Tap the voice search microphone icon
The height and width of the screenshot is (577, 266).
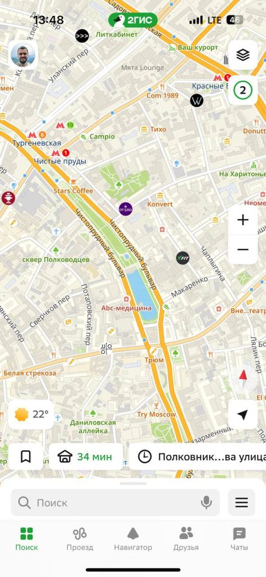click(x=206, y=502)
